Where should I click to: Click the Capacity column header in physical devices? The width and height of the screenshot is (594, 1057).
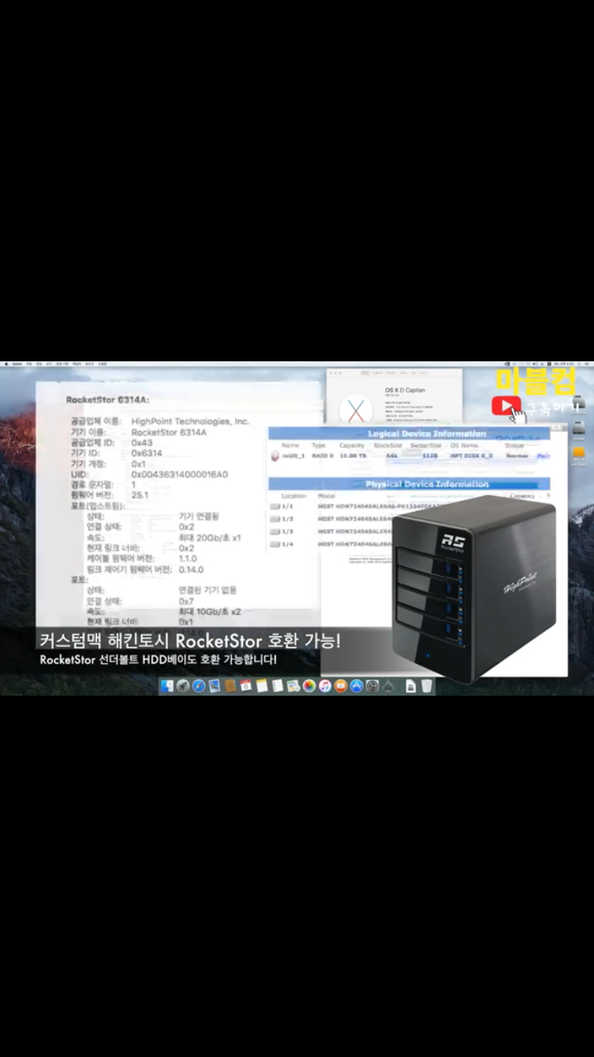click(x=523, y=496)
